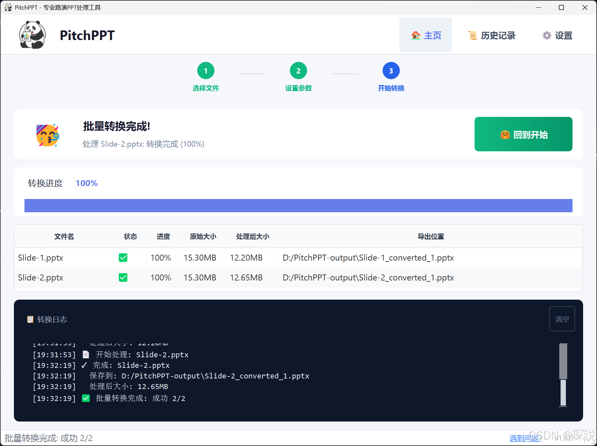
Task: Click the 回到开始 button
Action: pyautogui.click(x=524, y=134)
